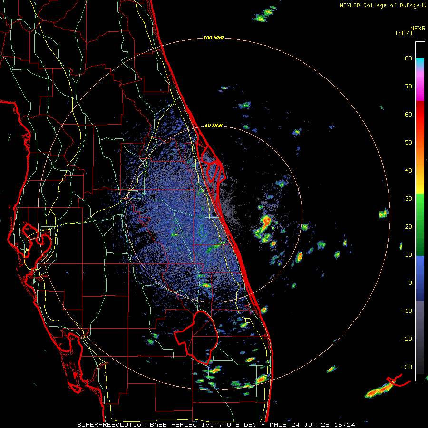Click the NEXLAB-College of DuPage watermark text
Image resolution: width=428 pixels, height=428 pixels.
pyautogui.click(x=382, y=5)
